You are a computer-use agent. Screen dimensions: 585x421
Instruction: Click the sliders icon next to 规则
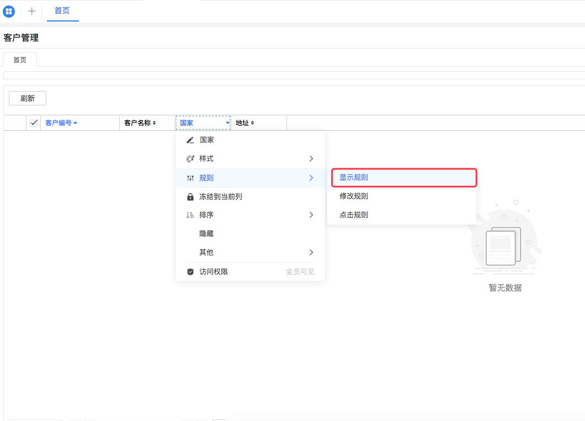190,178
